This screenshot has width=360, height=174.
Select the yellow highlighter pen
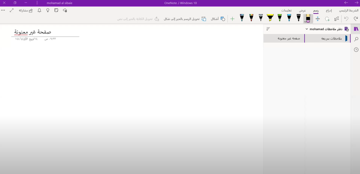(270, 18)
